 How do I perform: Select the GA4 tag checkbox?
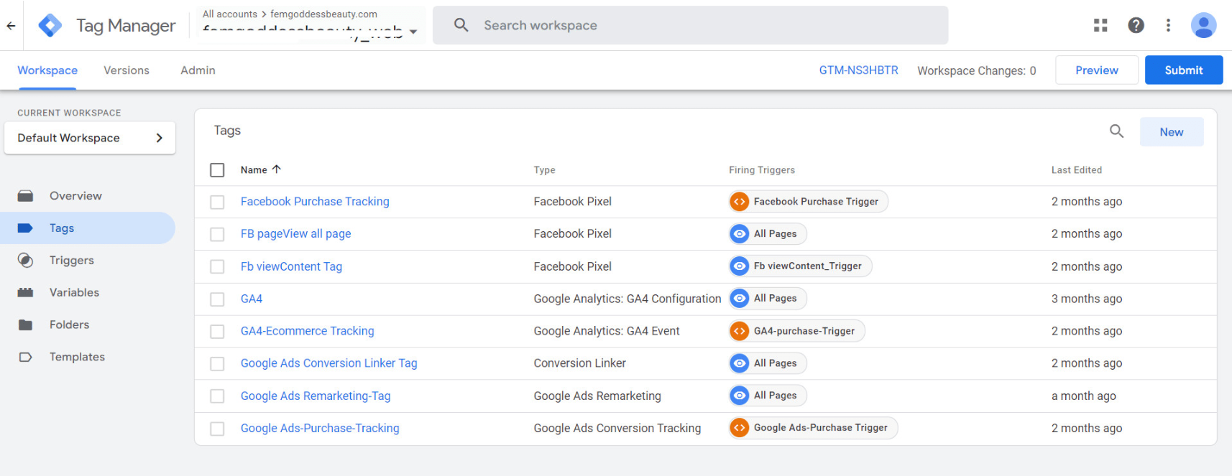pyautogui.click(x=217, y=299)
